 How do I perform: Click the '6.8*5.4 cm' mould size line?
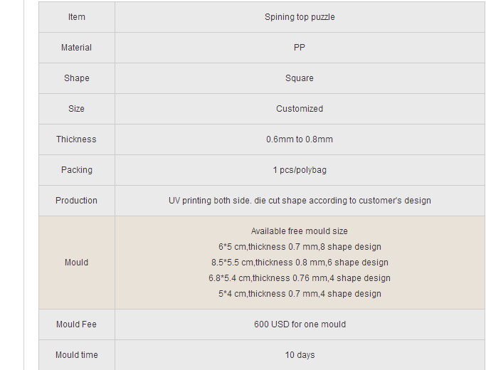300,278
